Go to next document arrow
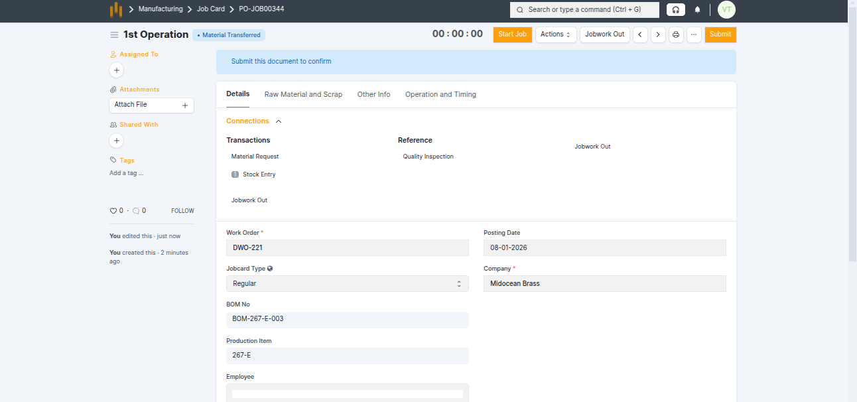Screen dimensions: 857x402 click(x=658, y=34)
